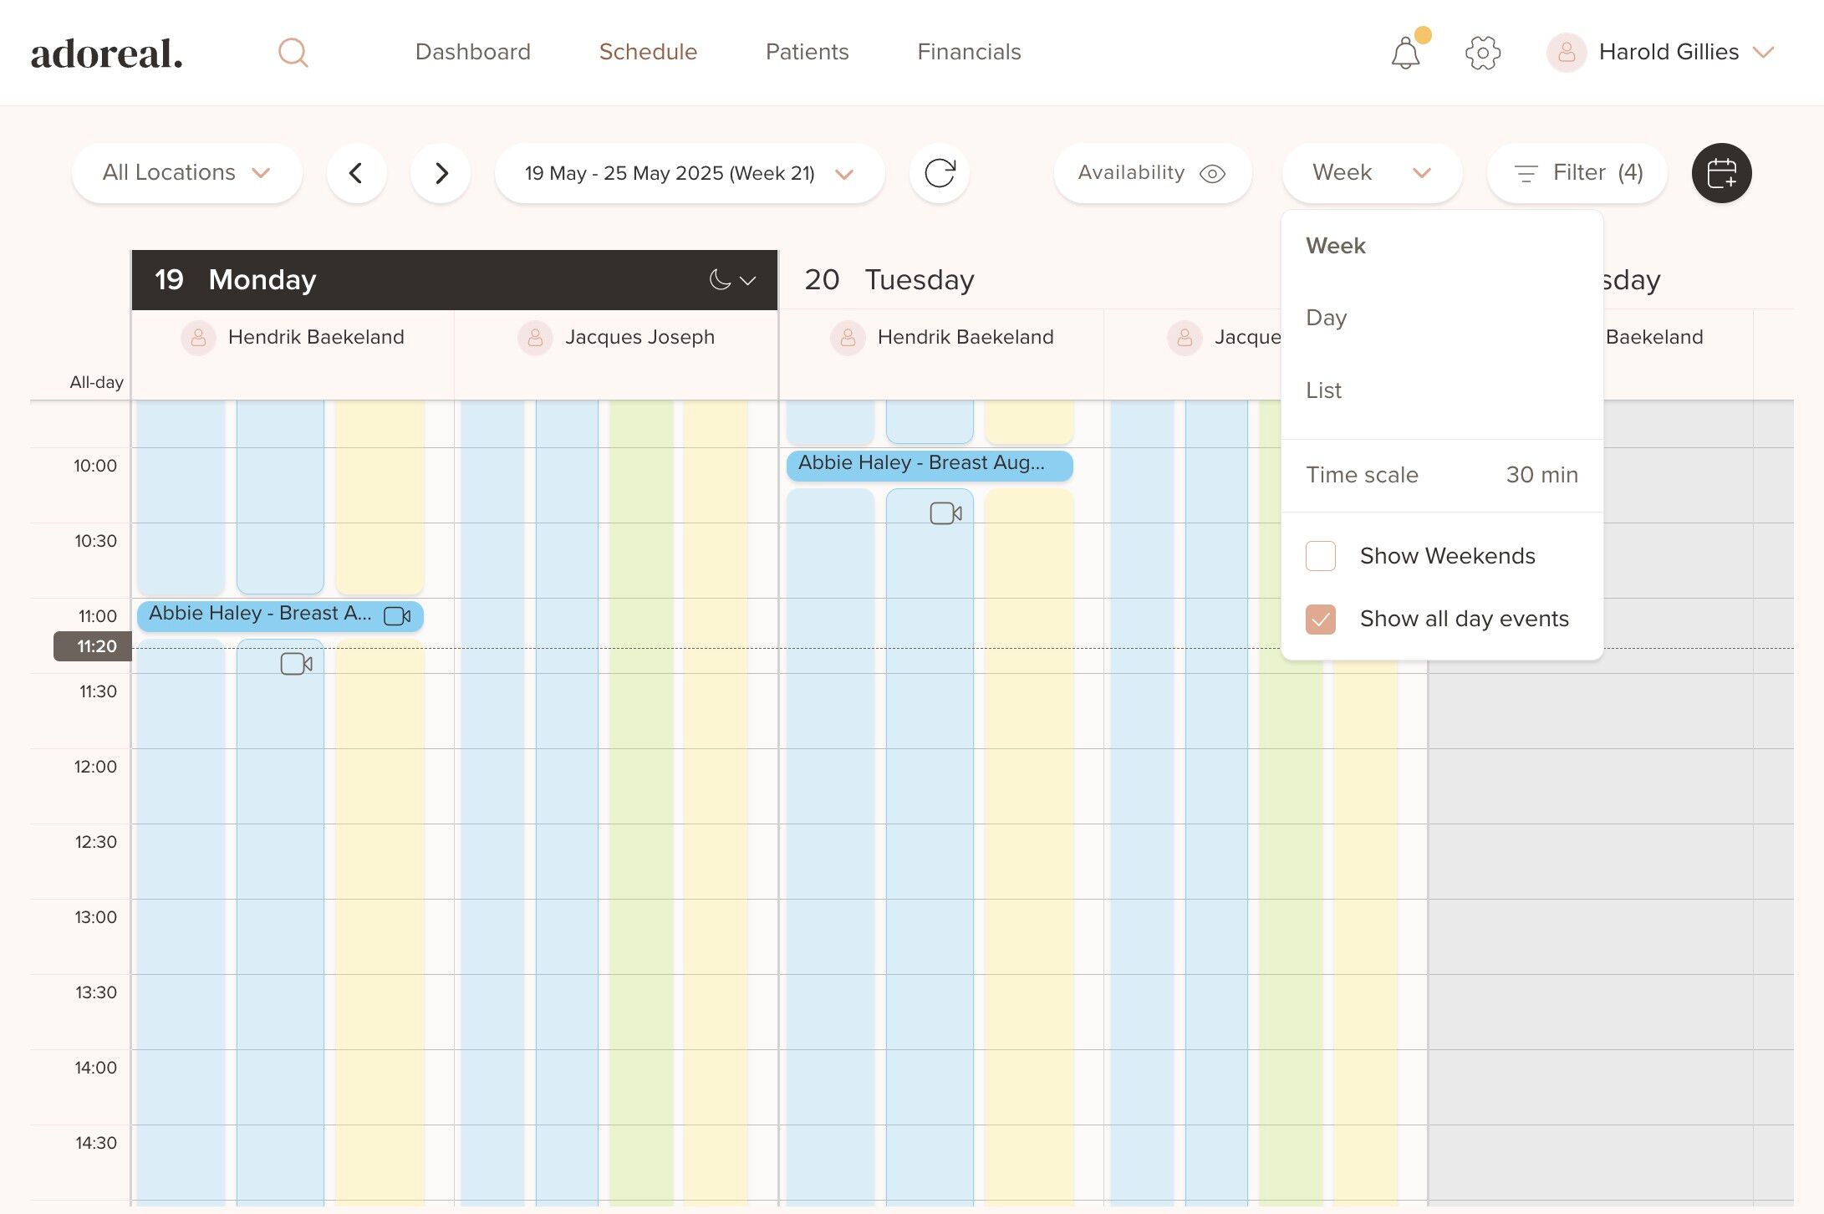The image size is (1824, 1214).
Task: Click the search magnifier icon
Action: tap(293, 53)
